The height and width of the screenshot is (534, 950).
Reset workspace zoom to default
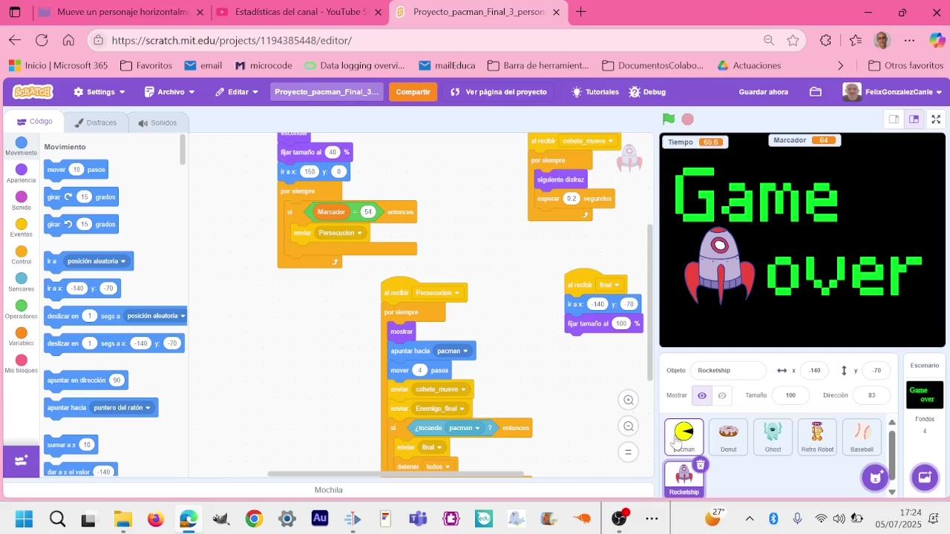(629, 452)
